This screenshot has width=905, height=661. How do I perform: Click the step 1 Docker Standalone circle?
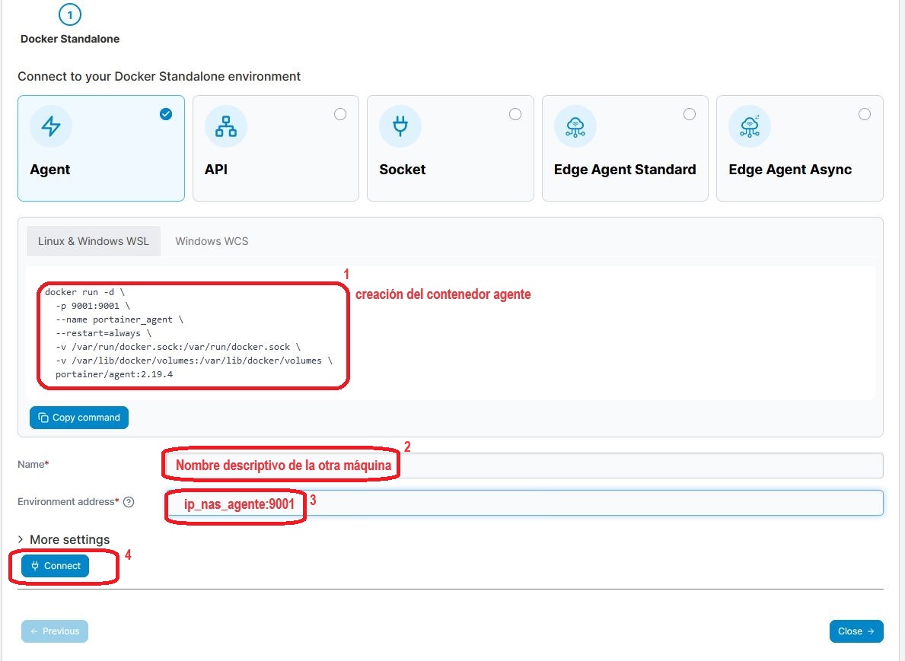pyautogui.click(x=70, y=14)
